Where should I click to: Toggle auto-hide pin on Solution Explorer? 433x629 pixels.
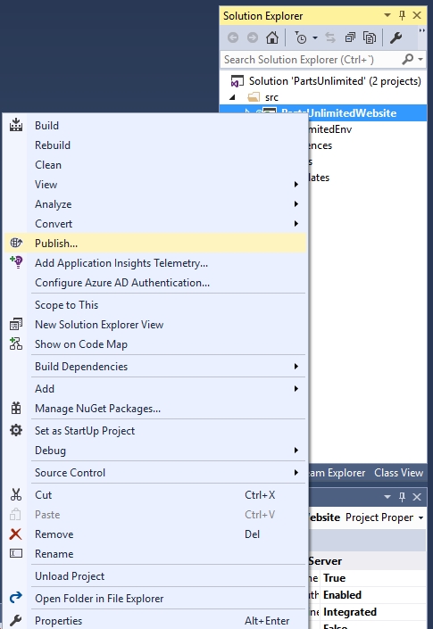pos(402,15)
